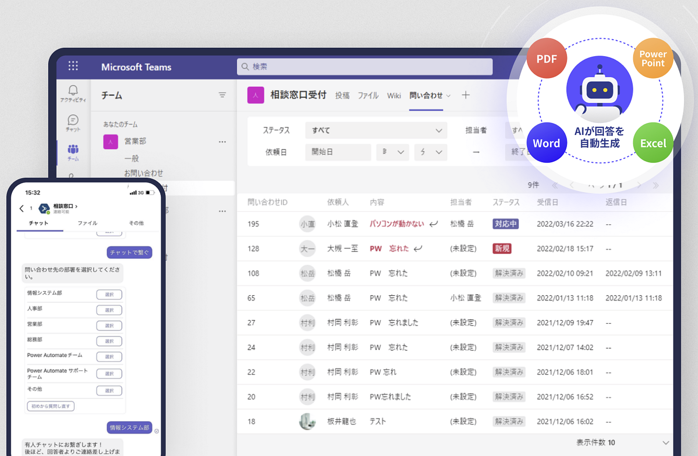The image size is (698, 456).
Task: Open inquiry パソコンが動かない
Action: coord(397,224)
